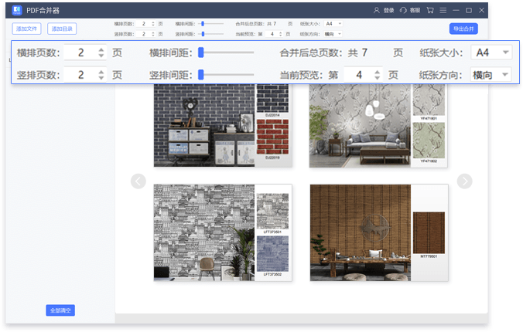
Task: Go to previous page with left arrow
Action: pyautogui.click(x=138, y=181)
